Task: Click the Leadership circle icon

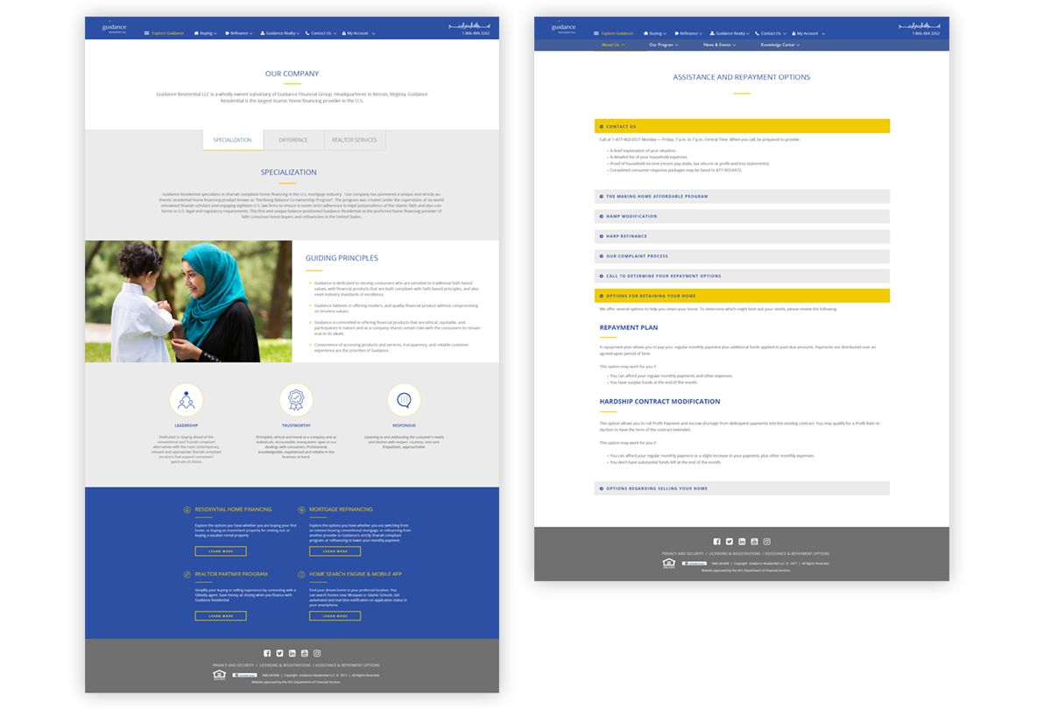Action: coord(186,400)
